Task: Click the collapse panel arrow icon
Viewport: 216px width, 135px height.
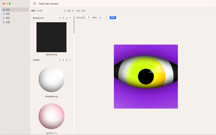Action: pyautogui.click(x=73, y=11)
